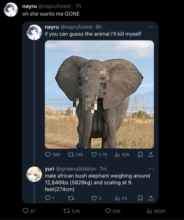
Task: View analytics showing 862K views
Action: (x=156, y=211)
